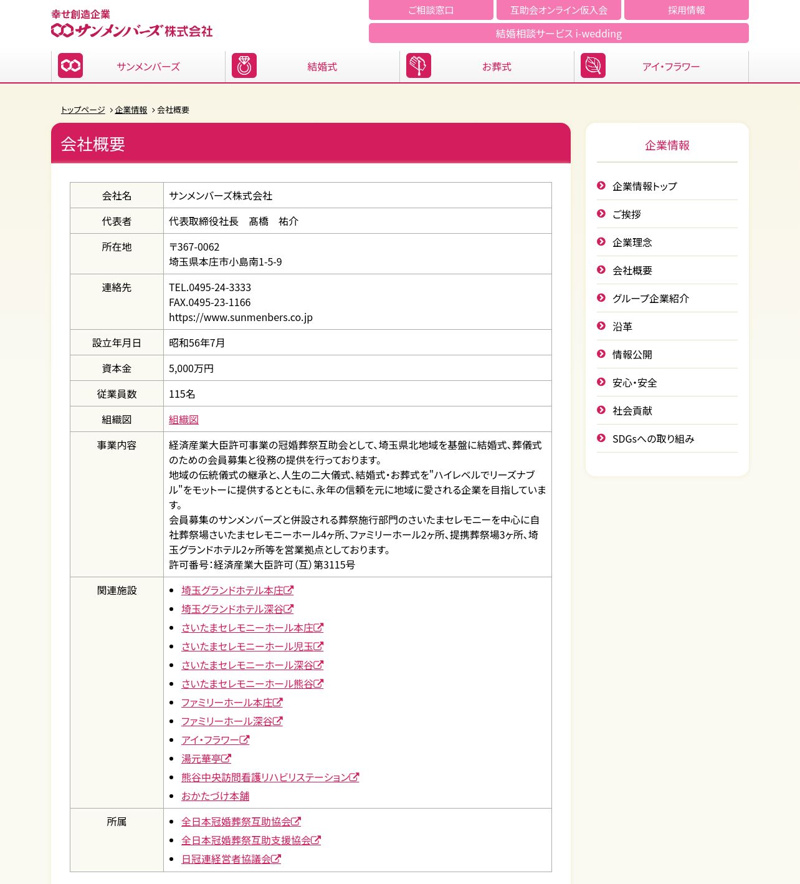Viewport: 800px width, 884px height.
Task: Click arrow icon beside 沿革
Action: click(601, 326)
